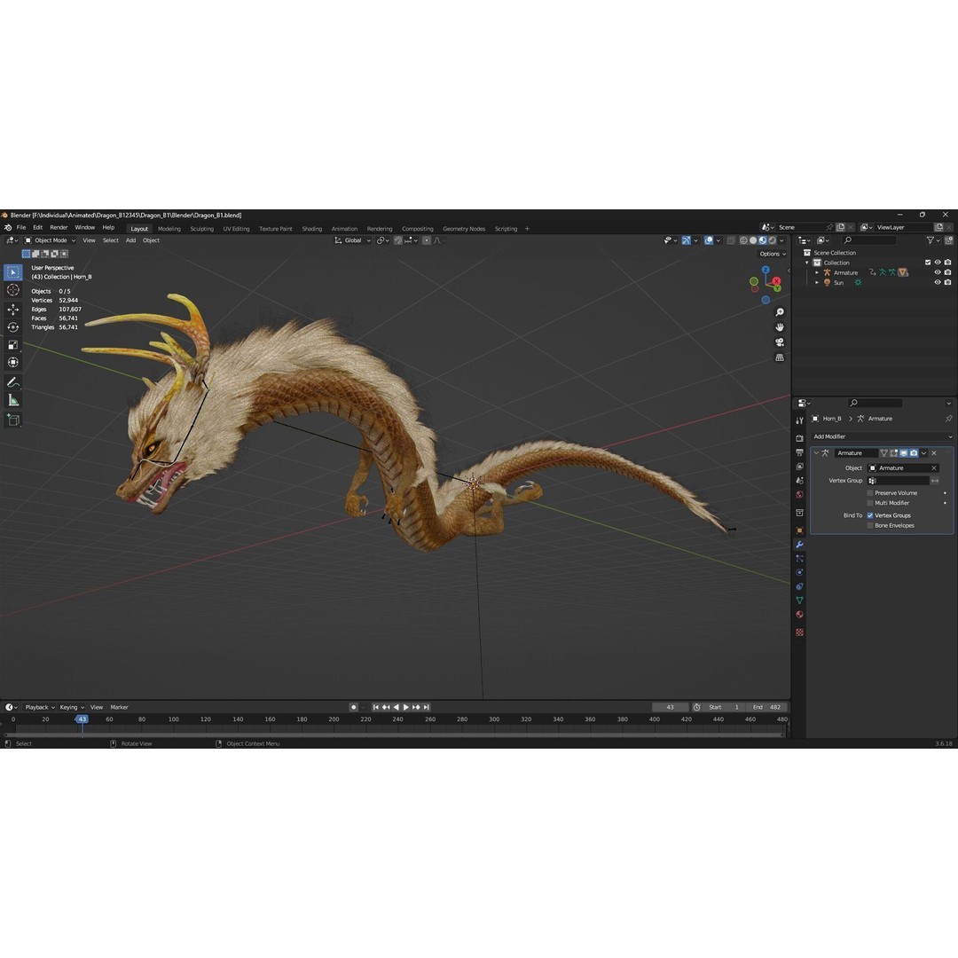Uncheck the Vertex Groups bind option

click(870, 515)
